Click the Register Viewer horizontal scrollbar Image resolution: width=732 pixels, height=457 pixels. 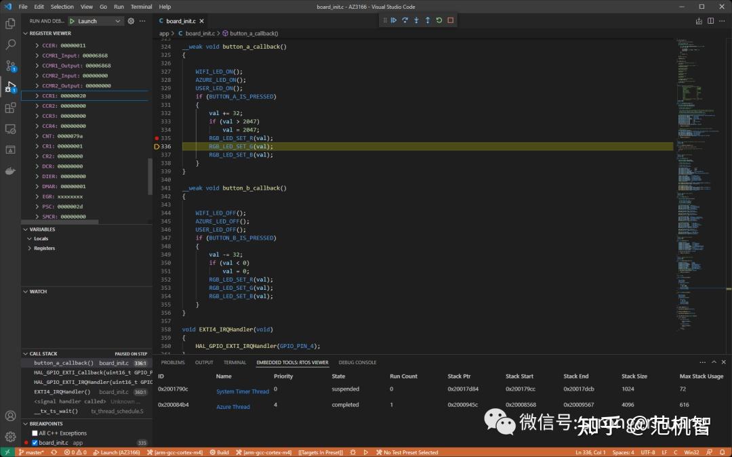(x=60, y=222)
